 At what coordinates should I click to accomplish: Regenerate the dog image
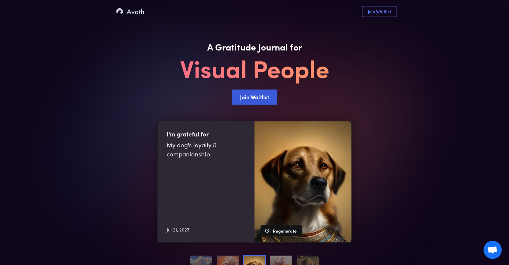(281, 231)
